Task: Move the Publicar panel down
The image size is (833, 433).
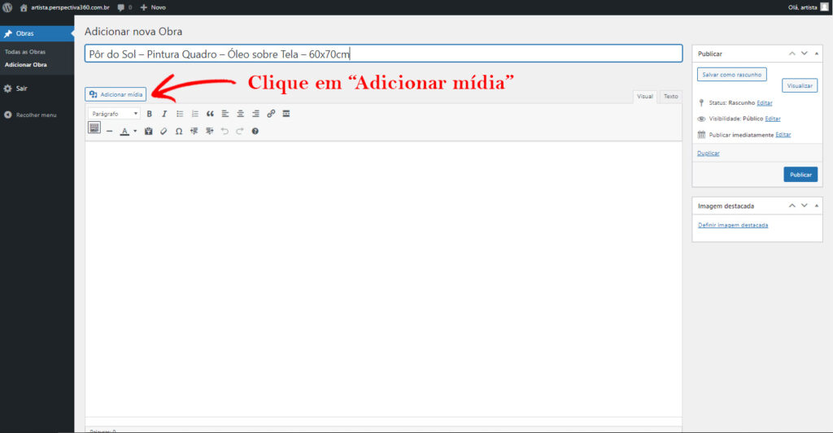Action: [x=805, y=54]
